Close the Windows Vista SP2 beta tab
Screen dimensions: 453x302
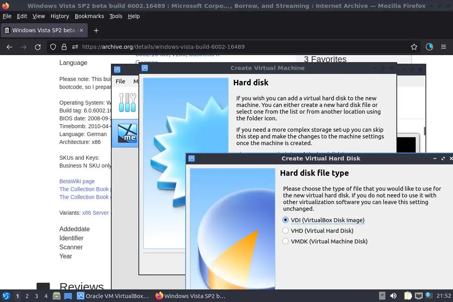click(x=81, y=30)
